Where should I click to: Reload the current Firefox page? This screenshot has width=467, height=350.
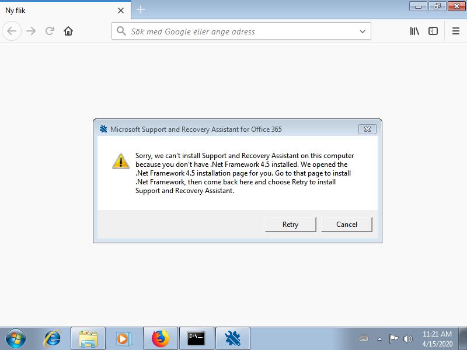[50, 31]
